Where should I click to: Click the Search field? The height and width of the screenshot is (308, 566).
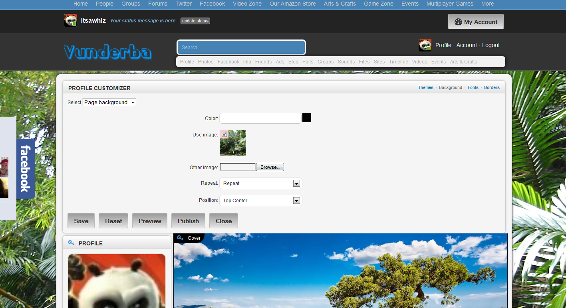241,47
